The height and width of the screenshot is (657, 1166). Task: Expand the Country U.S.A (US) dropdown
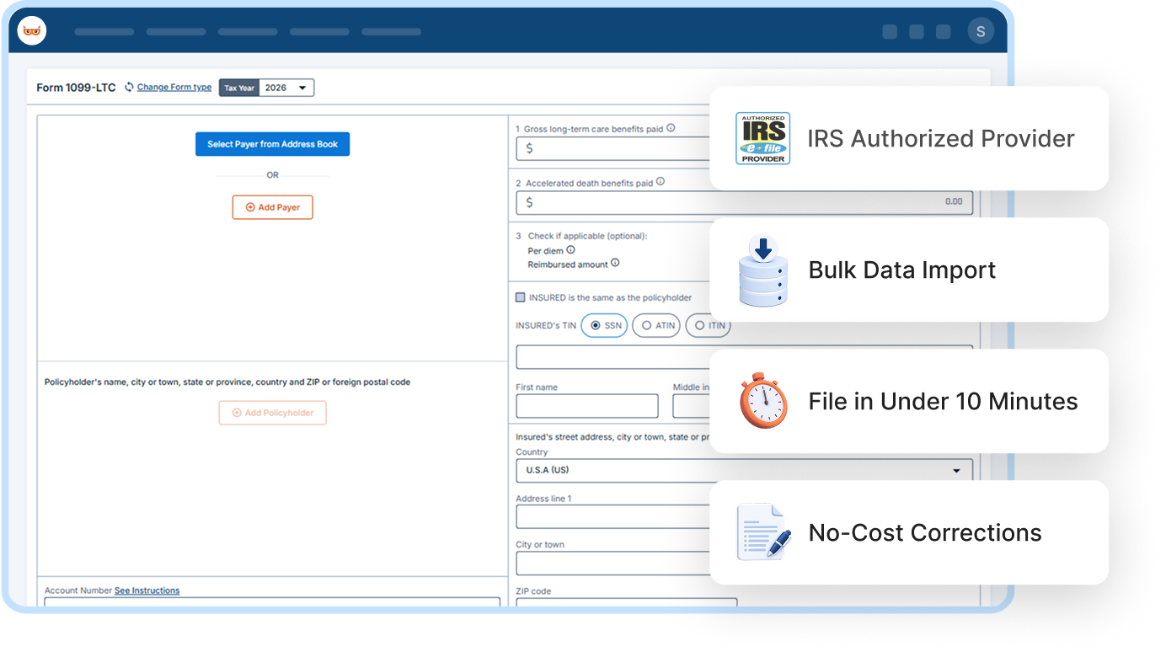click(744, 470)
